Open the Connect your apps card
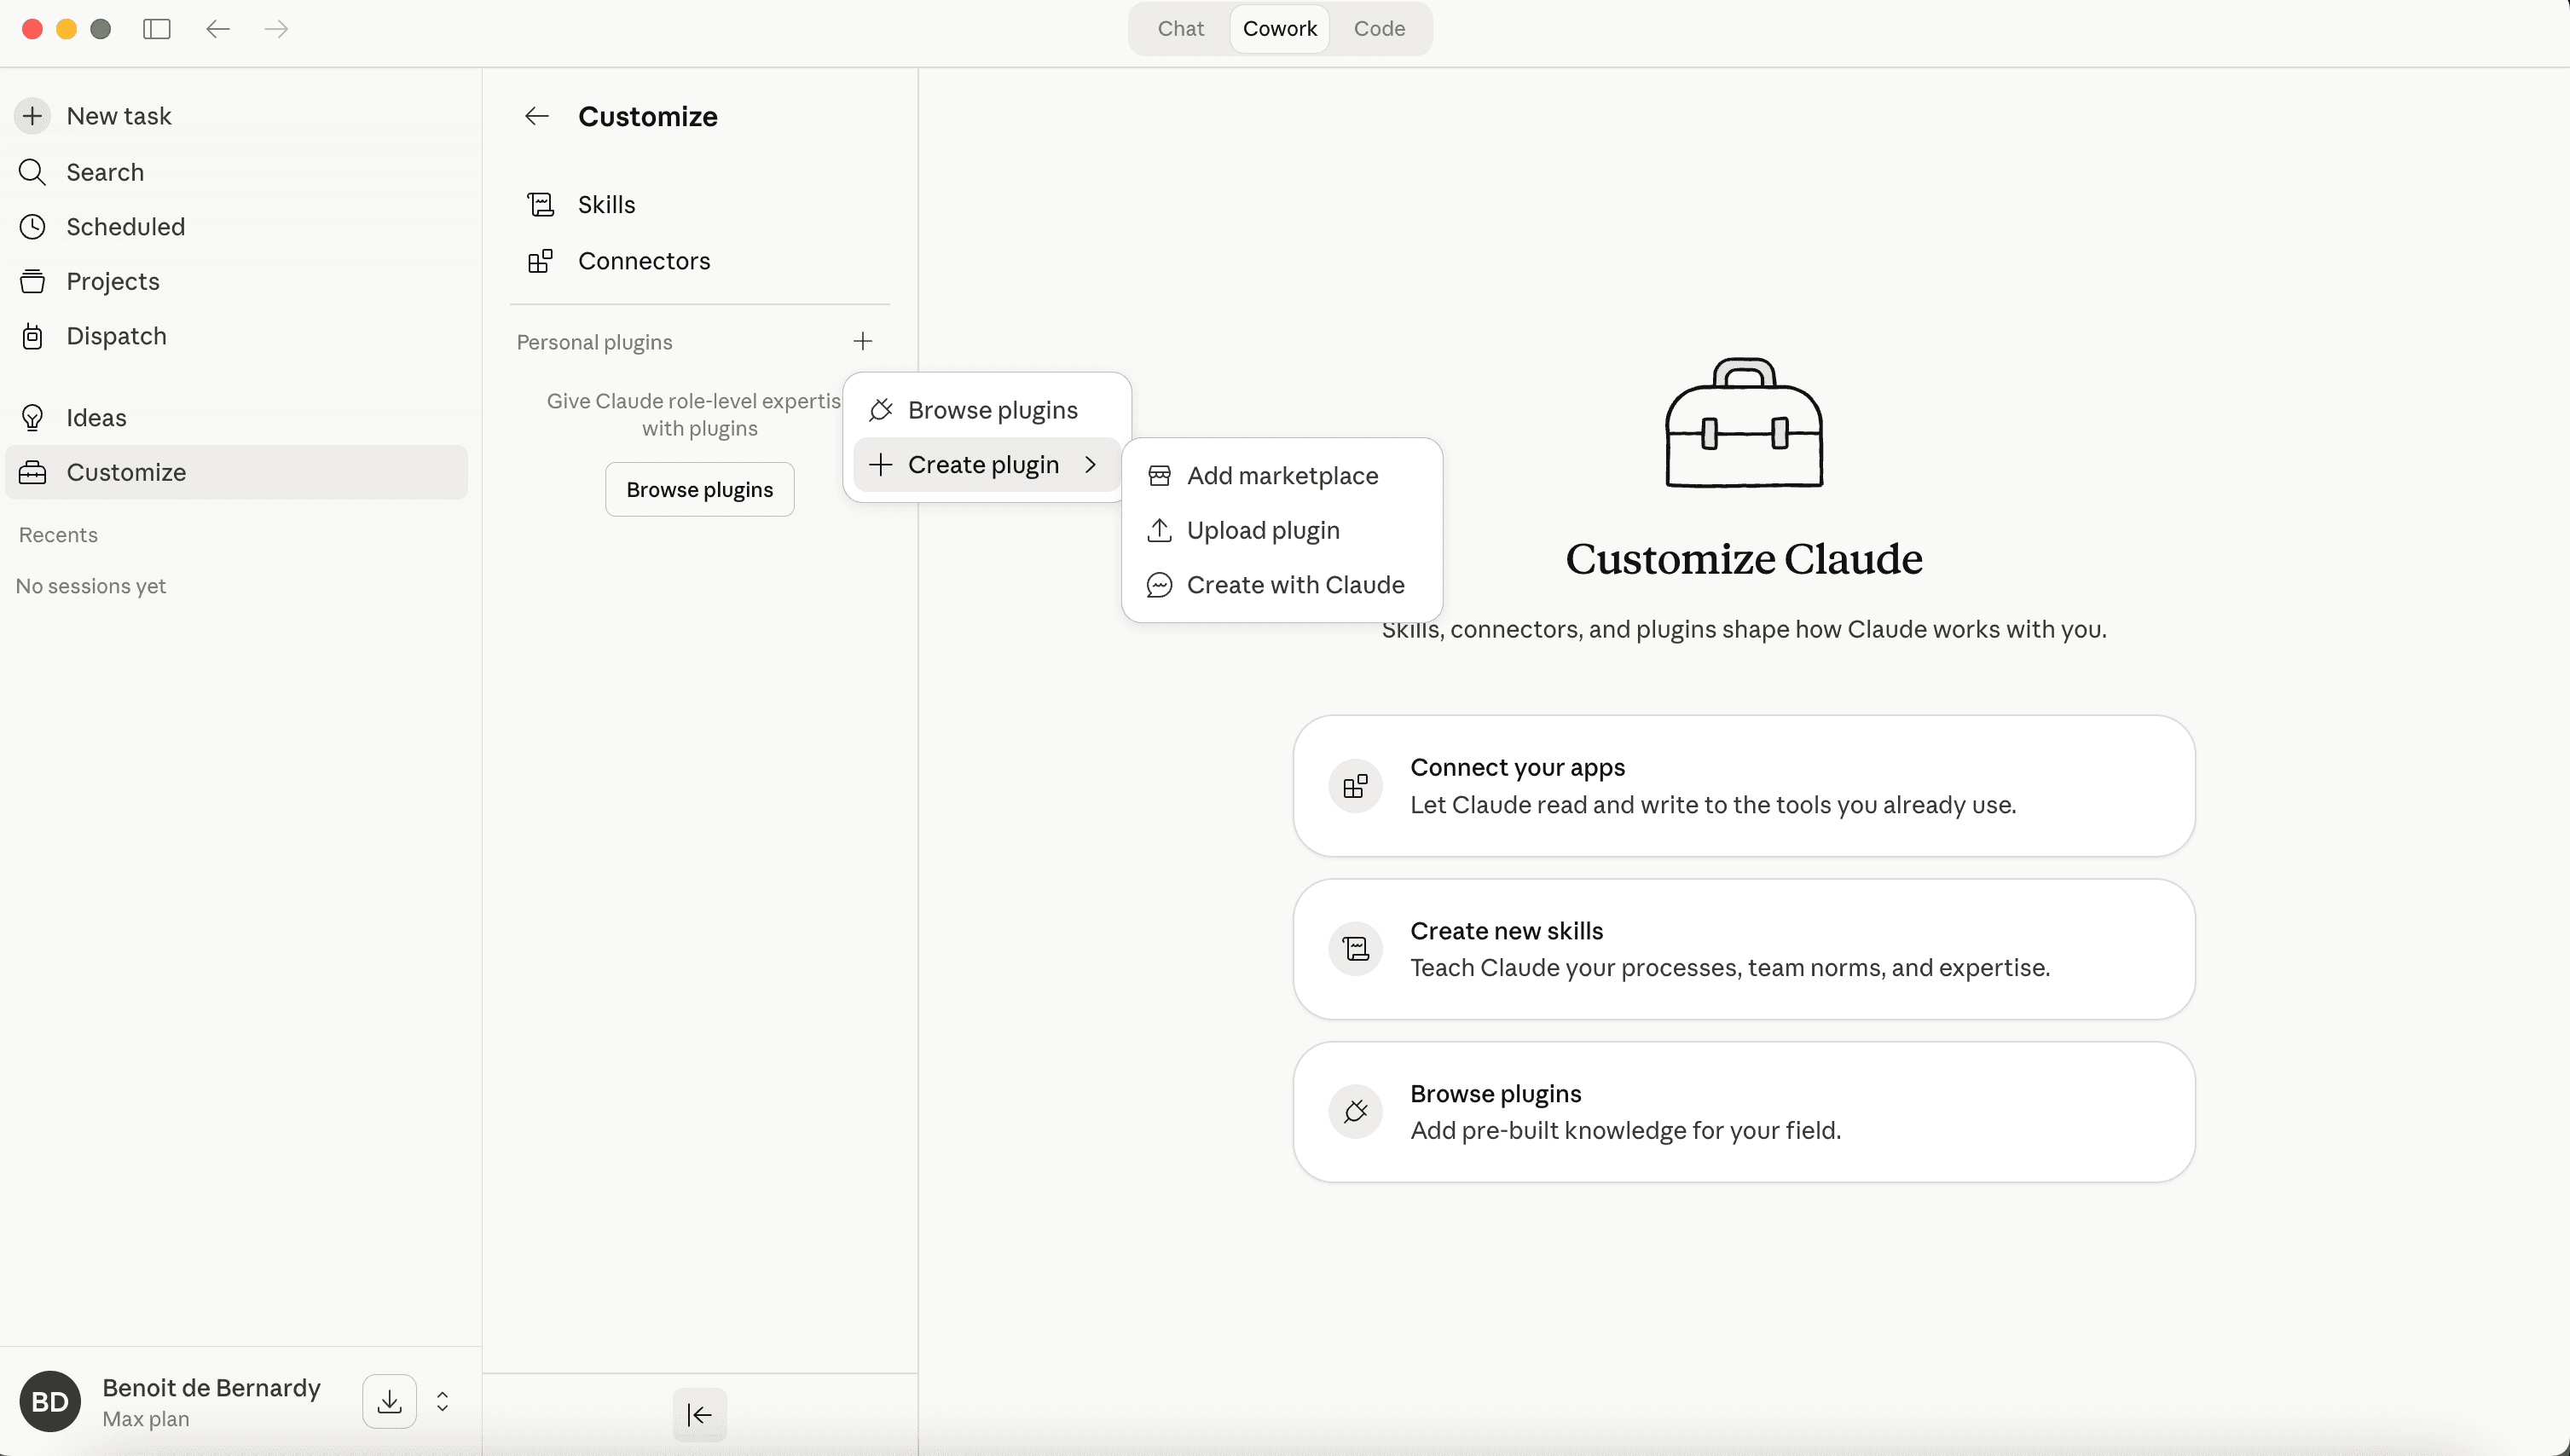The image size is (2570, 1456). pyautogui.click(x=1744, y=786)
